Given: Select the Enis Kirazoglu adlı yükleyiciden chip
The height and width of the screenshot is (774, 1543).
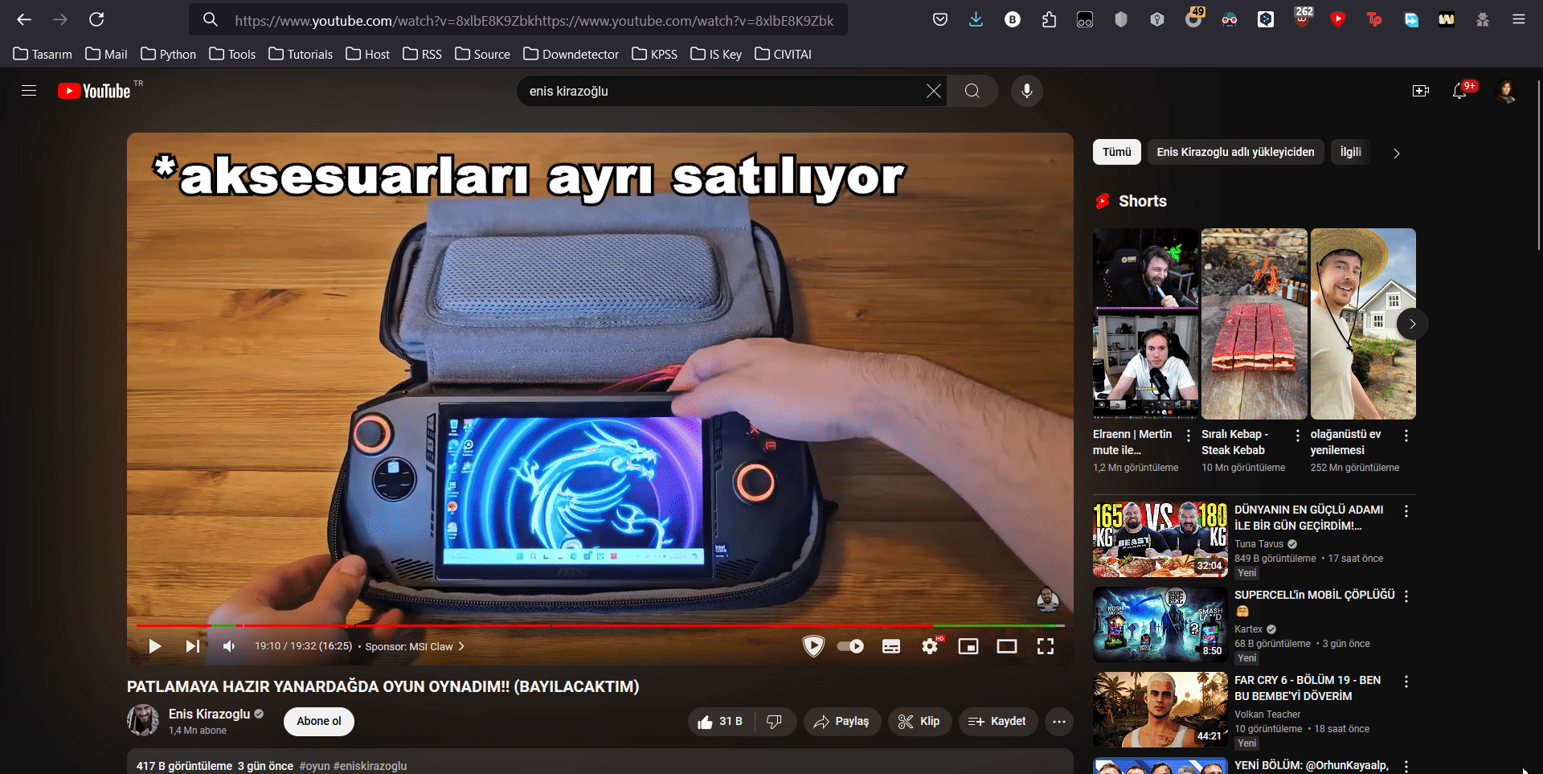Looking at the screenshot, I should click(1235, 152).
